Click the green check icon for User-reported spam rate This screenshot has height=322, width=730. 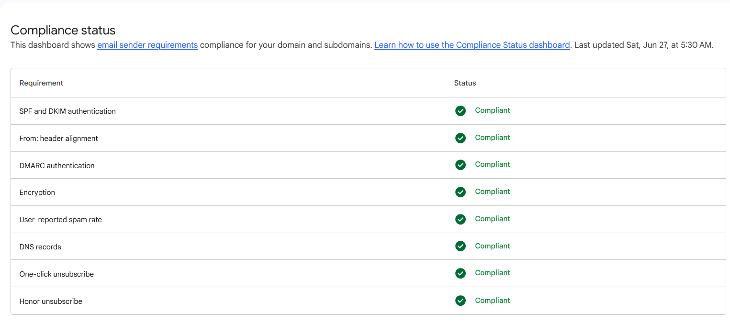click(460, 219)
